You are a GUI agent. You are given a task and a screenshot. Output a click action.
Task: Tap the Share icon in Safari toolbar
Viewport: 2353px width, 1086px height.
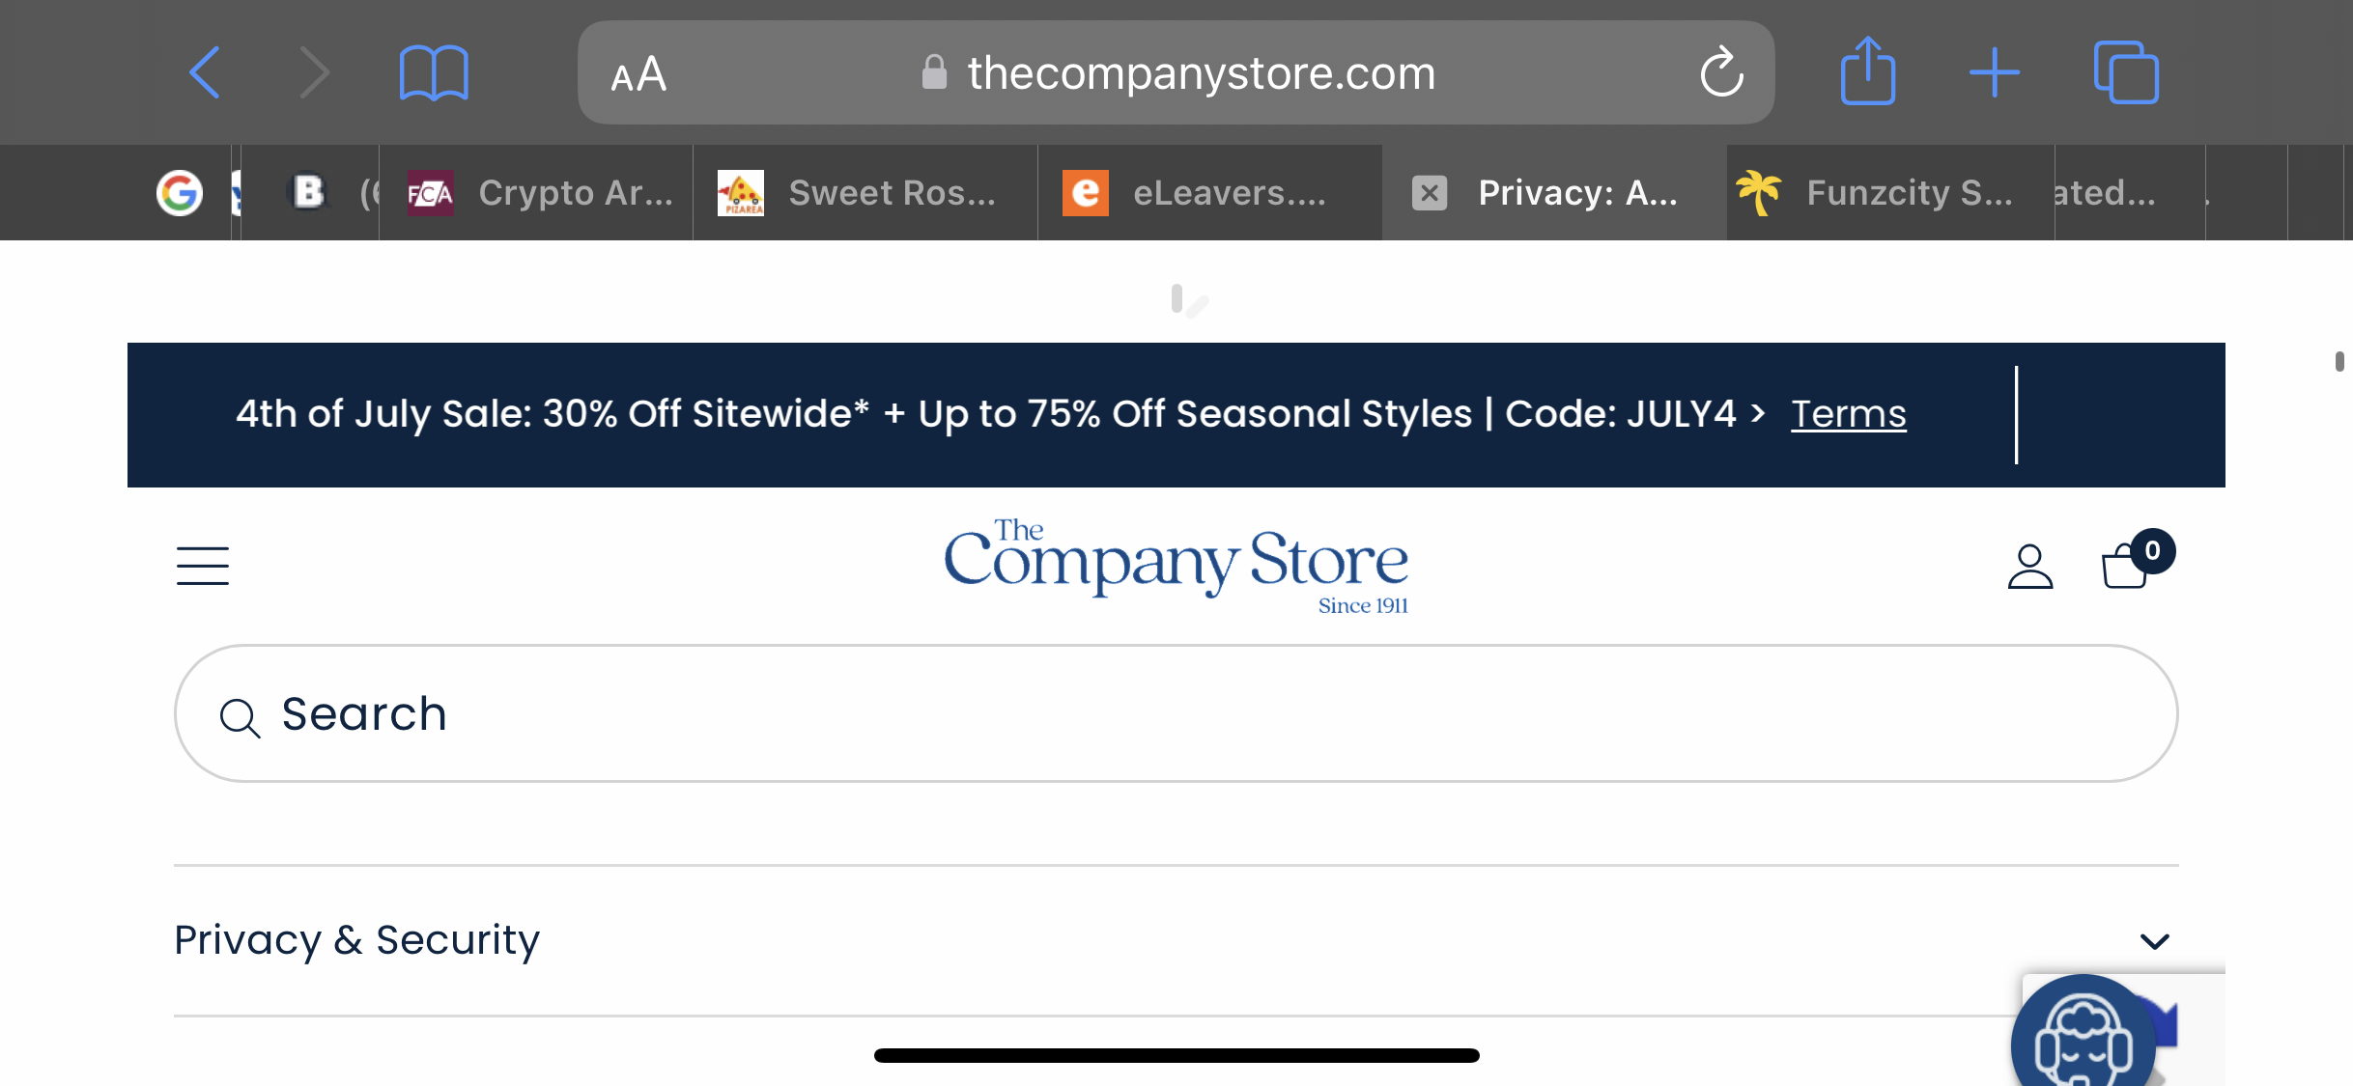tap(1868, 70)
